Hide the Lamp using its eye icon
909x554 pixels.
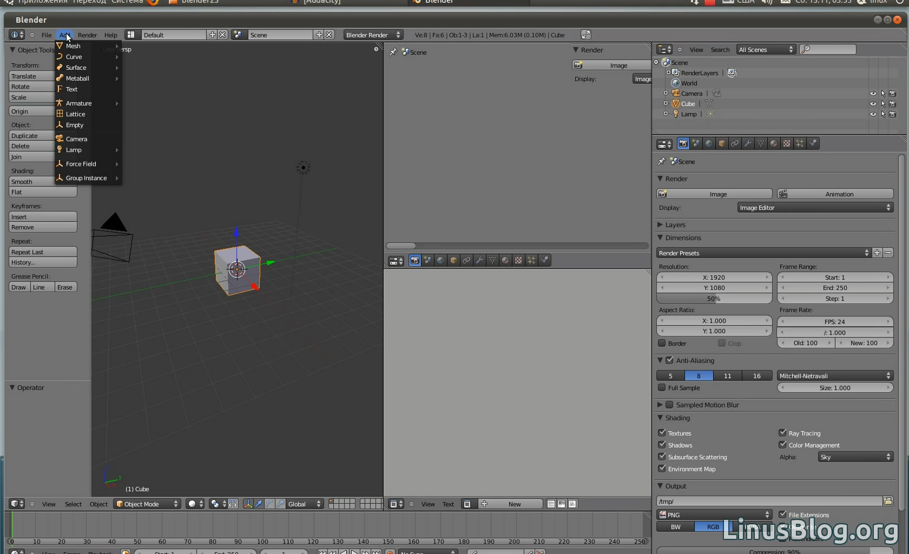(873, 114)
